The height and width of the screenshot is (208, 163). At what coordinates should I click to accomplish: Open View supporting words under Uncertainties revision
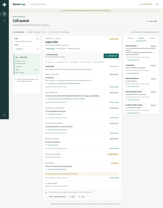[133, 73]
